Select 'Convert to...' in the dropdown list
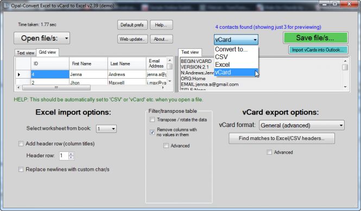The height and width of the screenshot is (211, 361). tap(236, 49)
